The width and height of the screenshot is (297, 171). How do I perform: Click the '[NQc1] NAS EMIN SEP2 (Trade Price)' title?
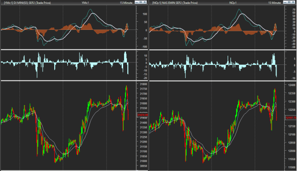pyautogui.click(x=175, y=3)
